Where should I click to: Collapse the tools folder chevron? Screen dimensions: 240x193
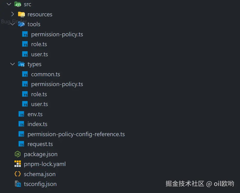click(x=12, y=24)
